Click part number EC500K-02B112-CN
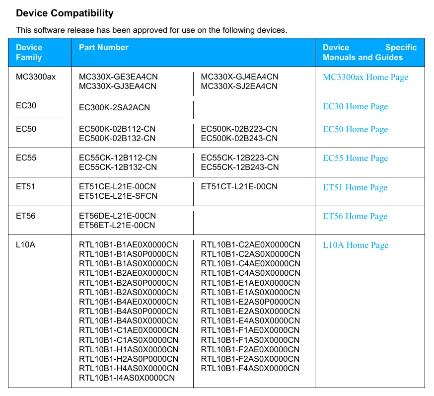The image size is (434, 396). (x=117, y=129)
